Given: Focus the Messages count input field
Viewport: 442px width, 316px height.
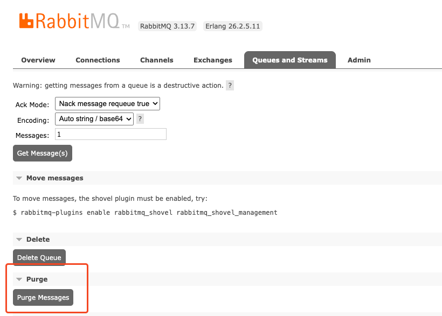Looking at the screenshot, I should point(110,134).
